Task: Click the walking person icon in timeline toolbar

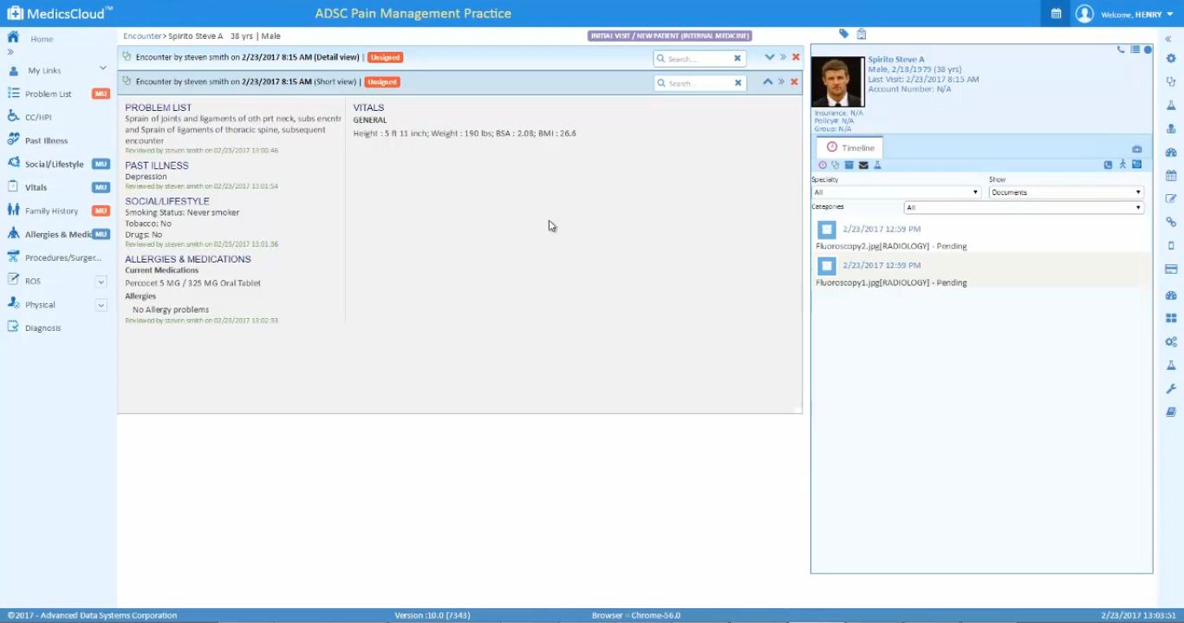Action: click(x=1122, y=165)
